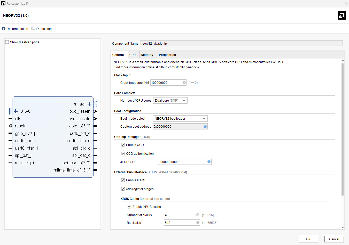
Task: Select the gpio_o[3:0] port label
Action: tap(80, 126)
